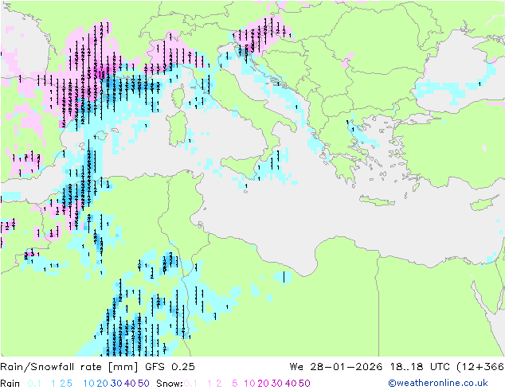
Task: Click the rain legend 40 value
Action: [130, 384]
